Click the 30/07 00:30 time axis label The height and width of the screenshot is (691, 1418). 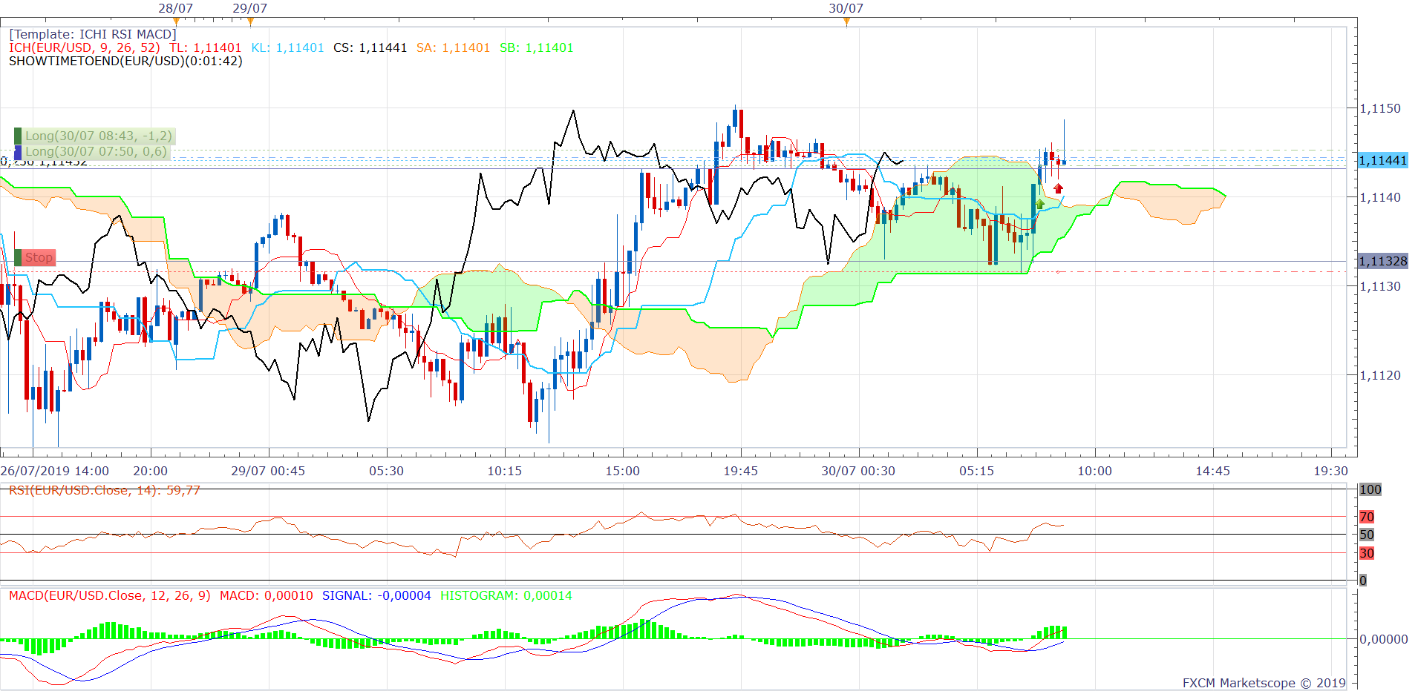858,471
